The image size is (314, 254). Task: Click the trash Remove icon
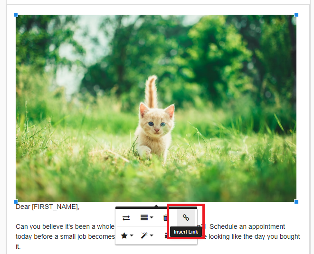165,217
